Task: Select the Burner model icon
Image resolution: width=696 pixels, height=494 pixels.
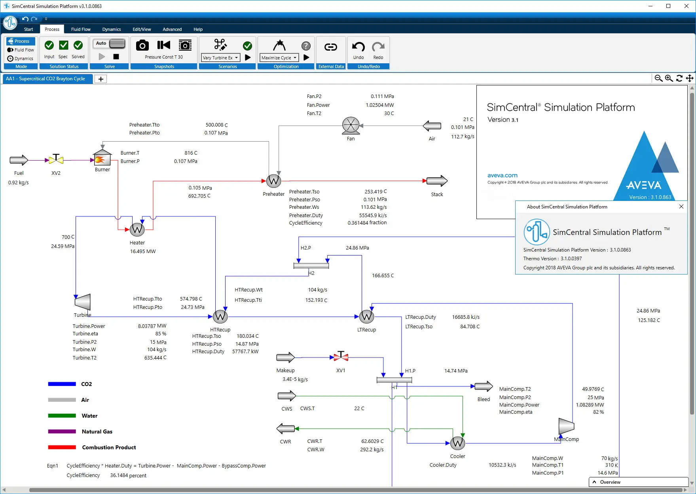Action: (x=102, y=158)
